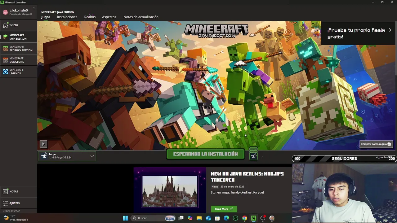Open the Notas de actualización tab
The height and width of the screenshot is (223, 397).
(141, 17)
